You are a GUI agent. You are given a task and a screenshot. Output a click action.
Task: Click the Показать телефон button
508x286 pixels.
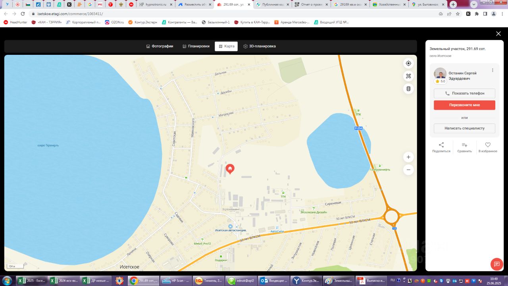coord(464,93)
